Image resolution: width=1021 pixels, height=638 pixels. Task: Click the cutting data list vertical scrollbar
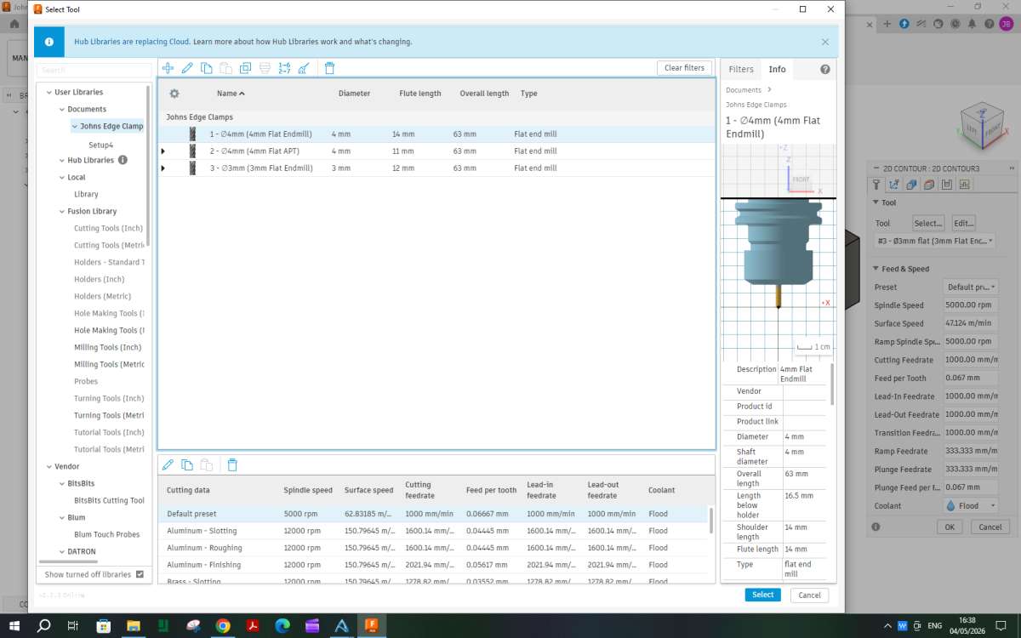click(x=711, y=520)
